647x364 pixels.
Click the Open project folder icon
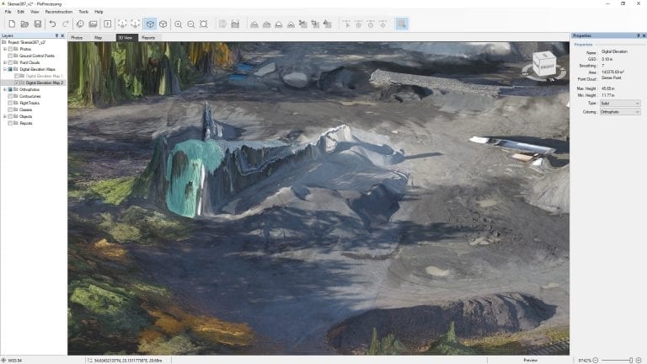(25, 24)
